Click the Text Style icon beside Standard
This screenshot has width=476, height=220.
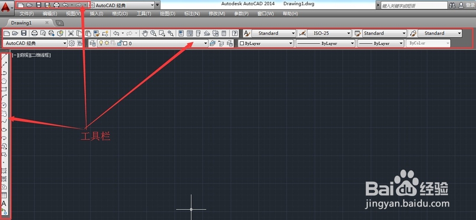tap(247, 33)
